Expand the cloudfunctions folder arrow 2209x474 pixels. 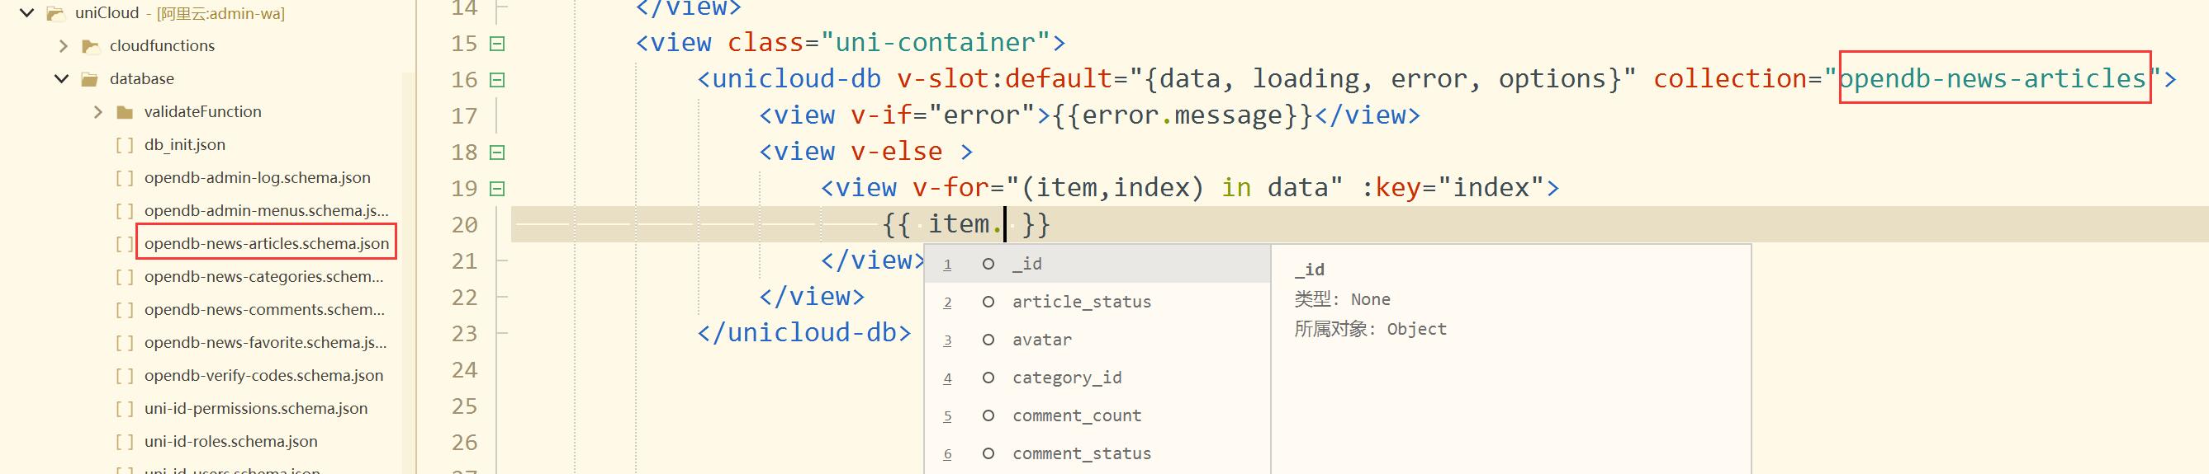click(x=63, y=45)
